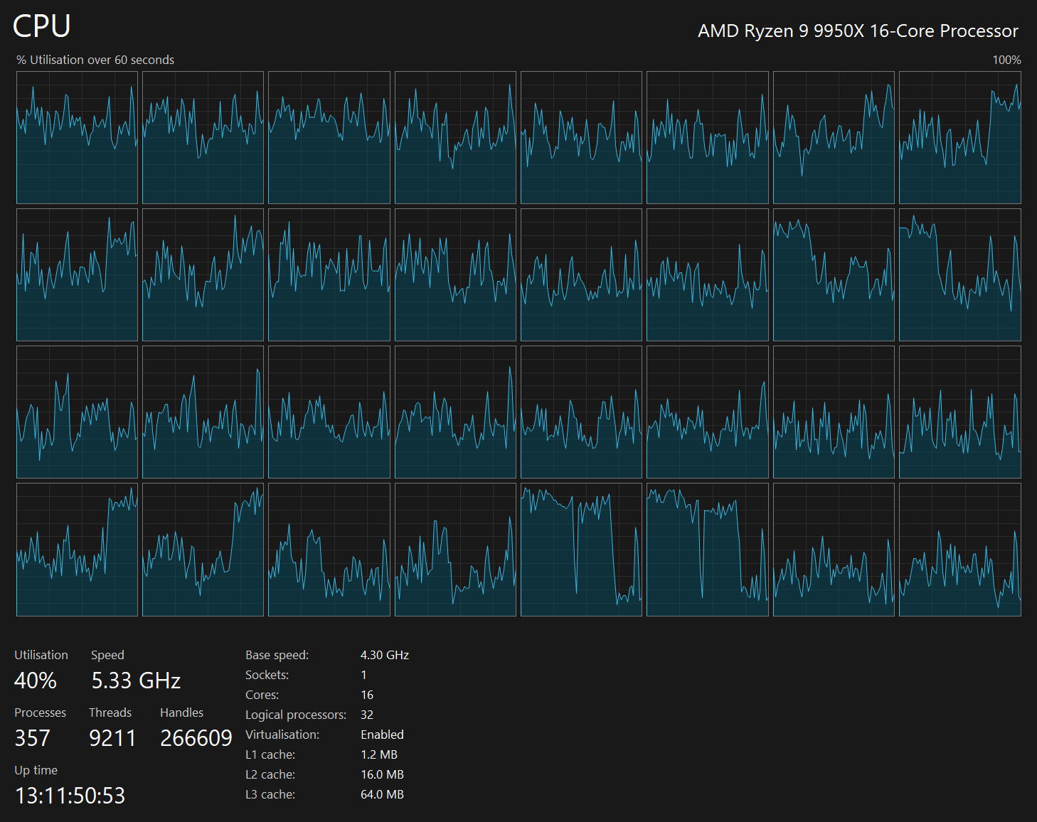The height and width of the screenshot is (822, 1037).
Task: Select the last core graph in third row
Action: tap(959, 412)
